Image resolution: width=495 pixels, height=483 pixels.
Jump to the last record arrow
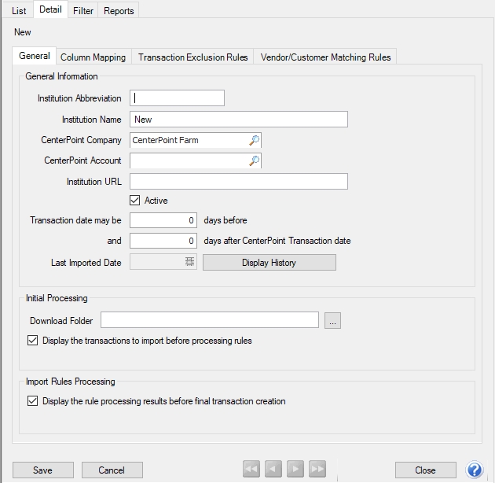point(317,470)
